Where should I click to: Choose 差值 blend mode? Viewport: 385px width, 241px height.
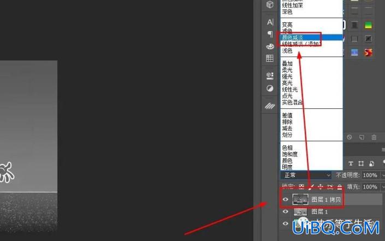pos(311,115)
